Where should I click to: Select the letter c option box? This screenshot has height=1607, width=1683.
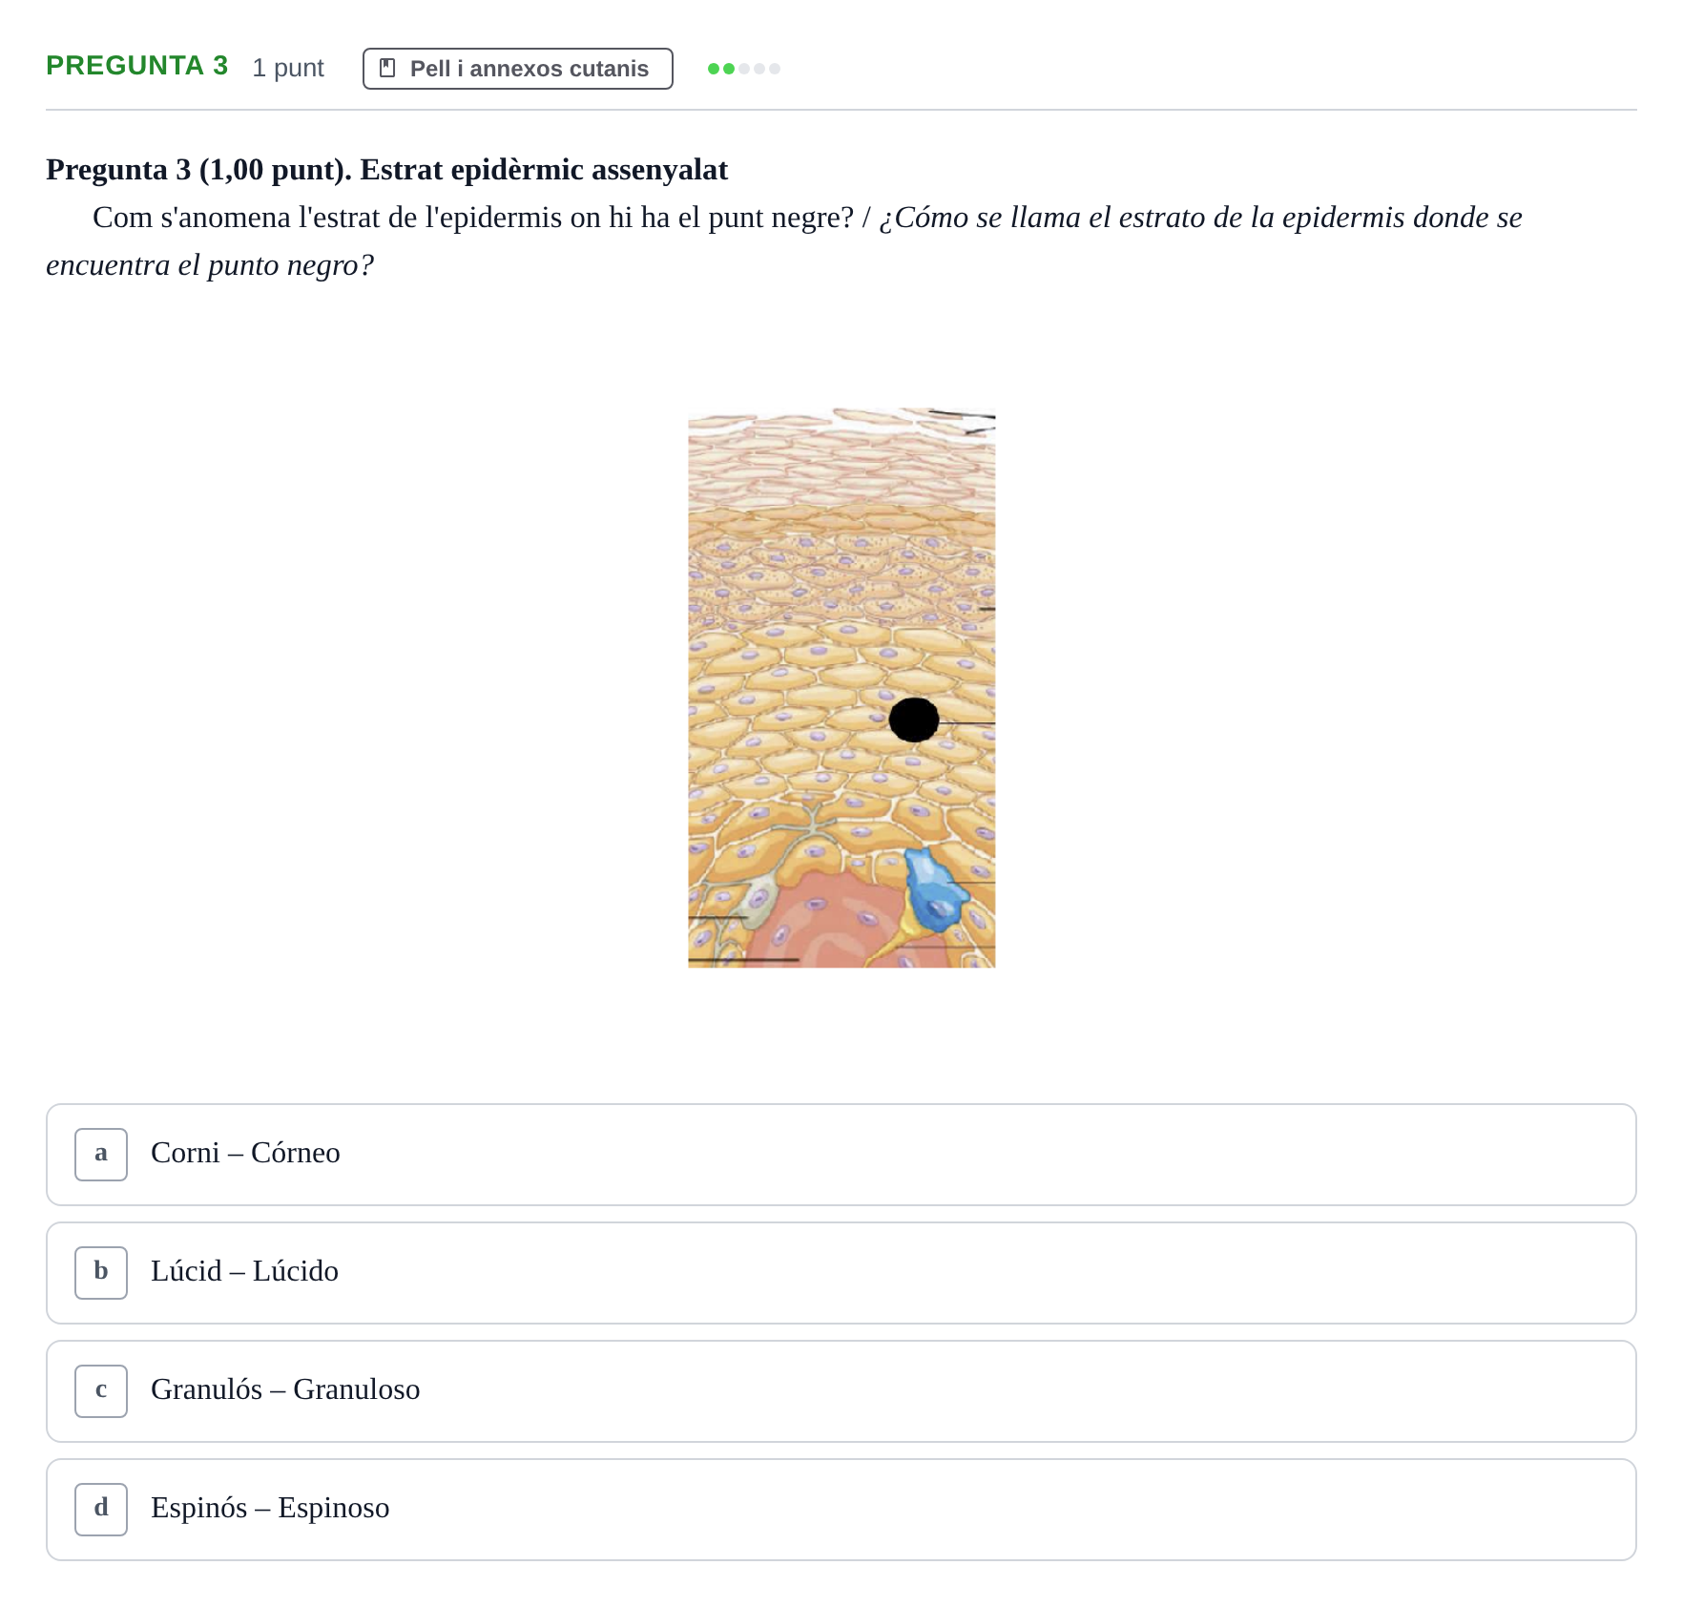tap(101, 1391)
